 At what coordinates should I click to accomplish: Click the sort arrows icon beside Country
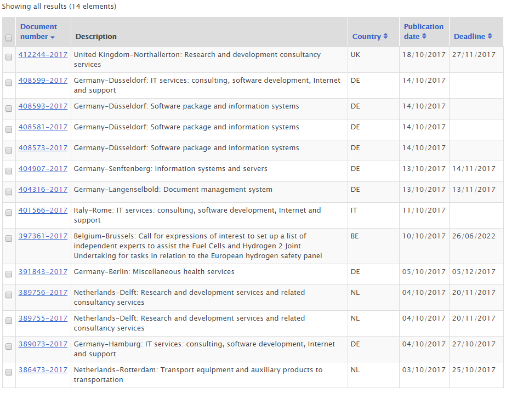pyautogui.click(x=385, y=37)
